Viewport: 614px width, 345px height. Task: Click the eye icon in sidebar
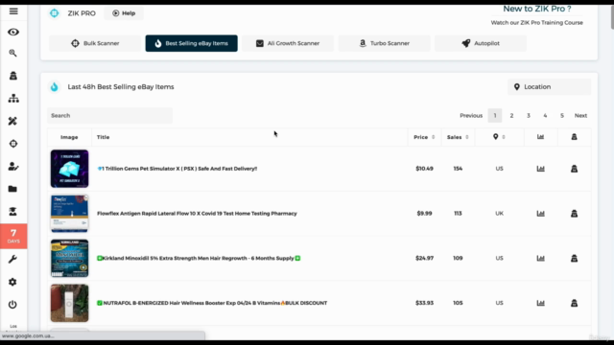click(x=13, y=32)
